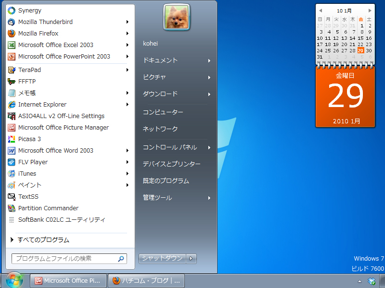Launch TeraPad from its icon
The height and width of the screenshot is (288, 385).
12,70
